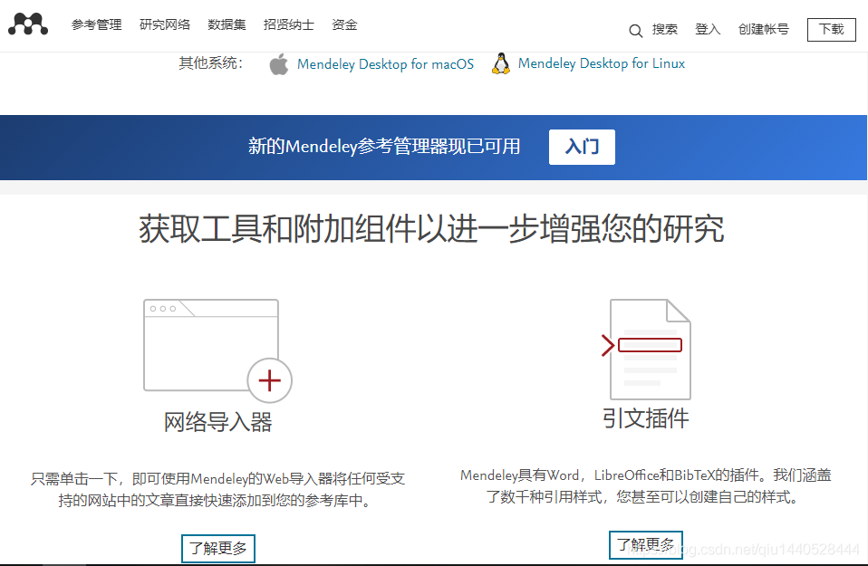This screenshot has width=868, height=566.
Task: Click the 下载 download button
Action: point(832,29)
